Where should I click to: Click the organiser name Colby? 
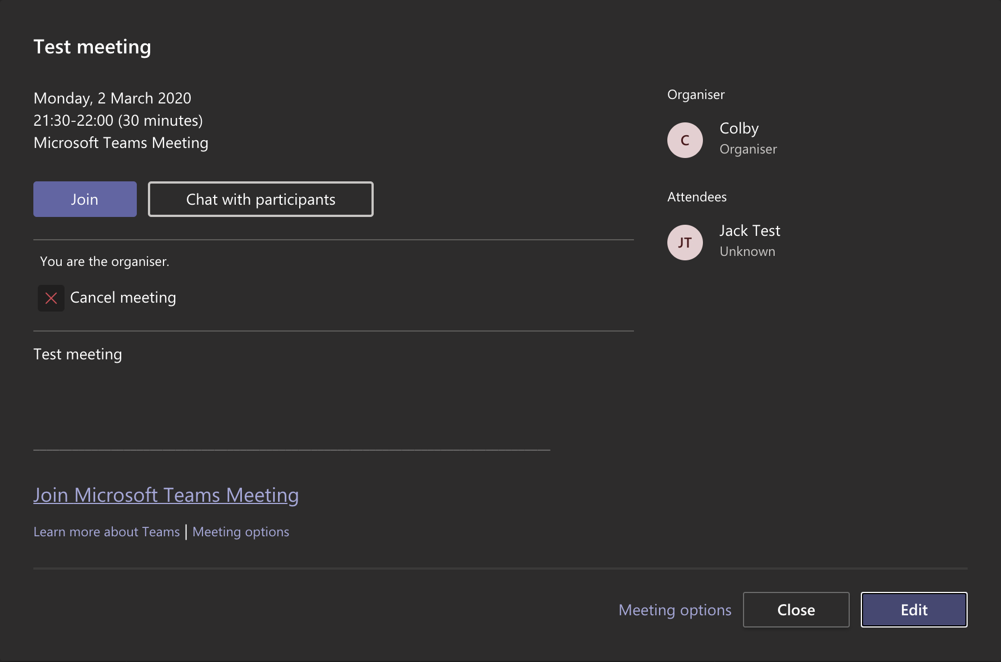click(x=739, y=128)
